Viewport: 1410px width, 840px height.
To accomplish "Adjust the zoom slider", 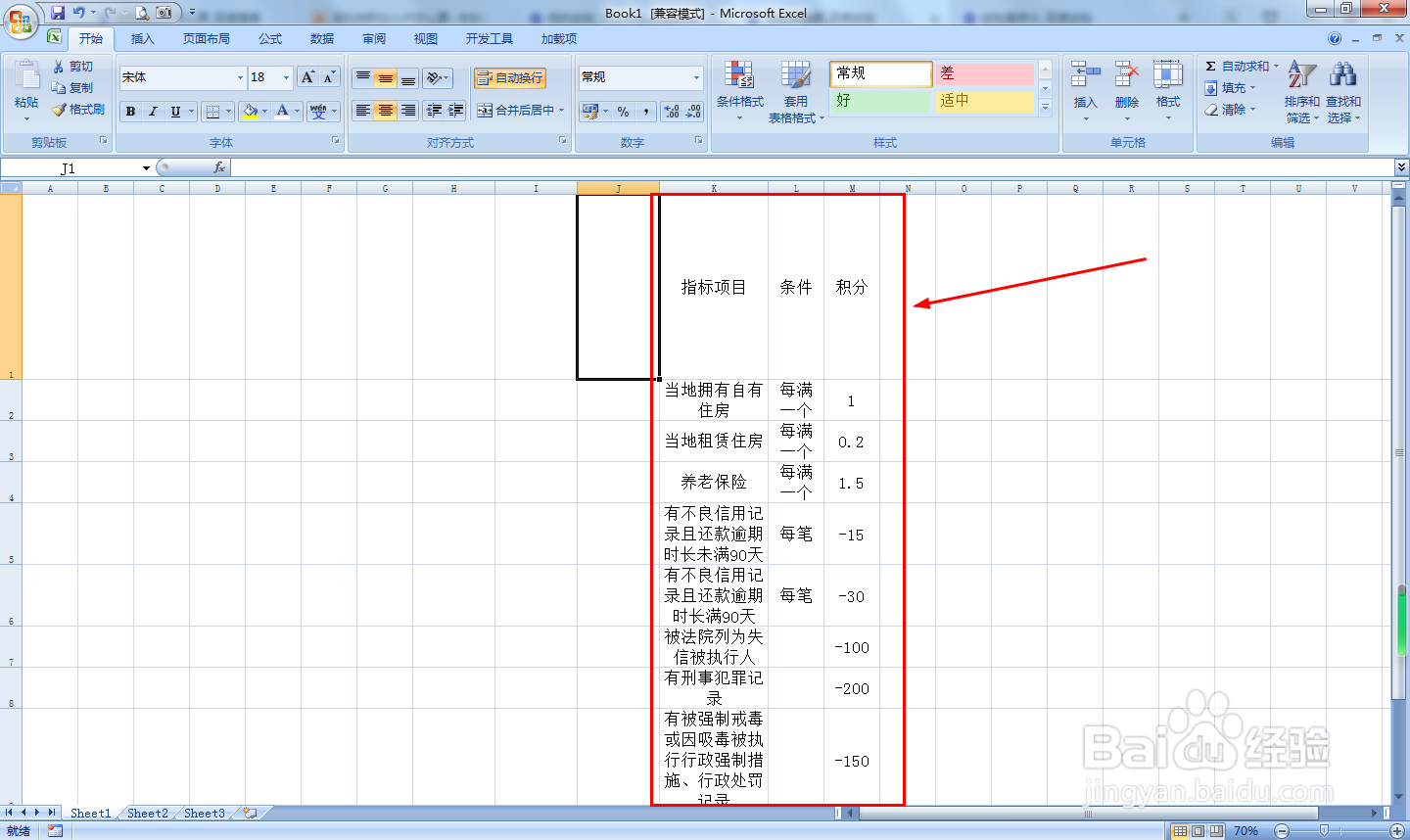I will coord(1325,831).
